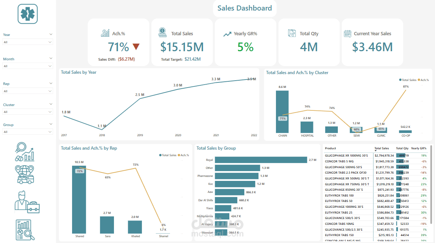The image size is (435, 243).
Task: Collapse the Group slicer header chevron
Action: click(51, 124)
